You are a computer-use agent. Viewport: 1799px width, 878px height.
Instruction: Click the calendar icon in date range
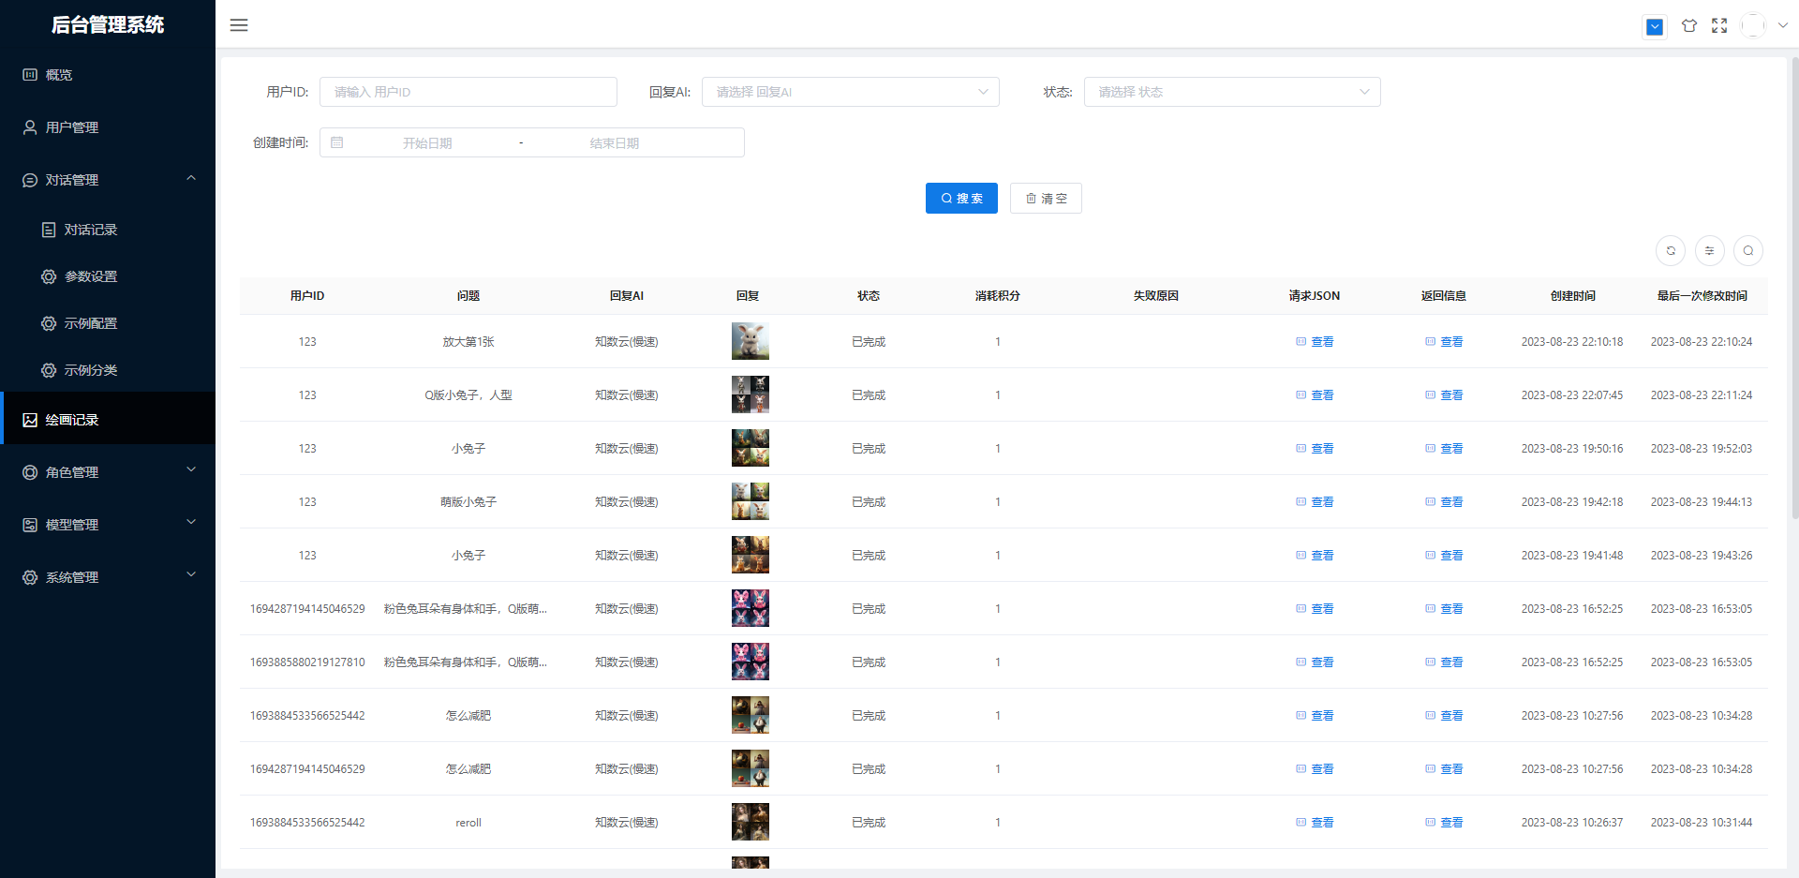click(x=337, y=143)
